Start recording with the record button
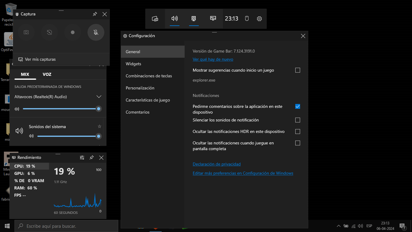 tap(72, 32)
